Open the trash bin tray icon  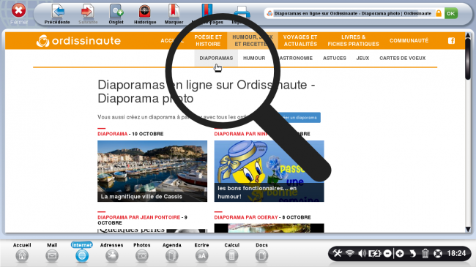pyautogui.click(x=425, y=253)
